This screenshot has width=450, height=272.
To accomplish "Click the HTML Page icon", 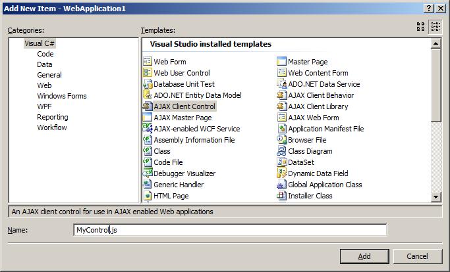I will pyautogui.click(x=148, y=196).
